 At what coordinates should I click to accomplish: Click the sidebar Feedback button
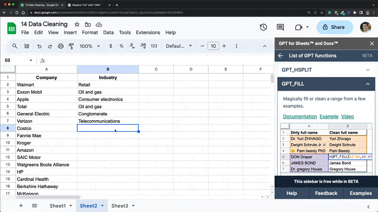[326, 193]
